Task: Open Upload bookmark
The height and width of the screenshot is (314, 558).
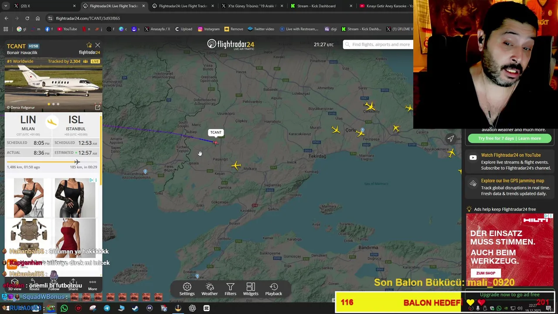Action: coord(184,29)
